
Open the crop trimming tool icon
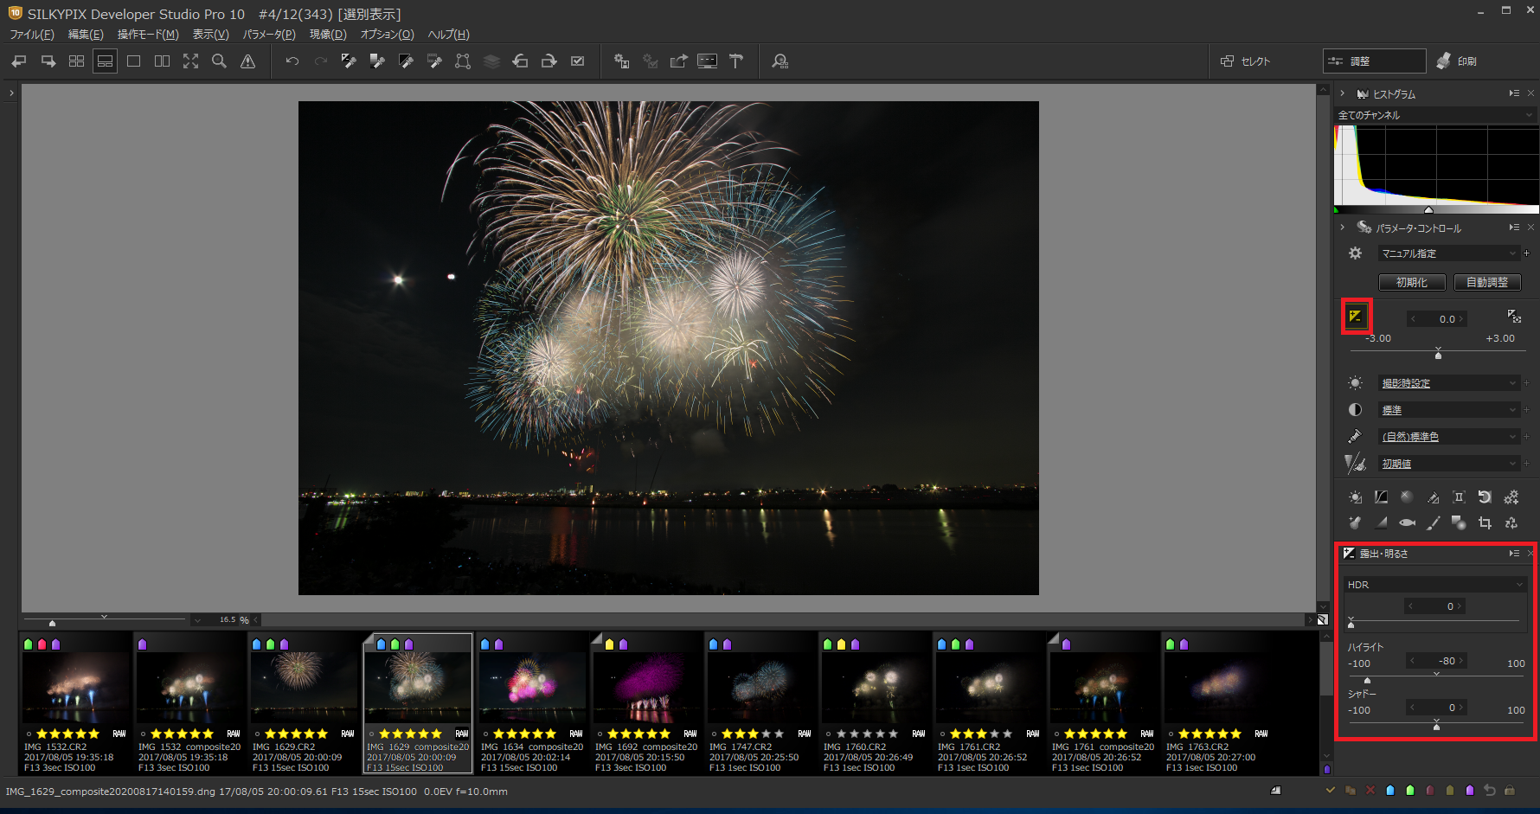(1485, 522)
